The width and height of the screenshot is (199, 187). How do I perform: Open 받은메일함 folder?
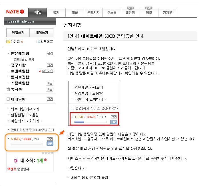20,53
